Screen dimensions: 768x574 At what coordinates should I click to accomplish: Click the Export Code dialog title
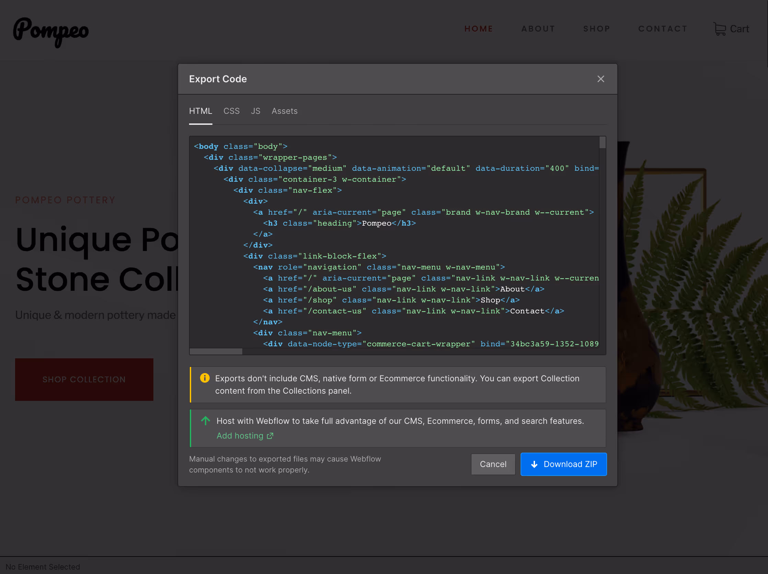218,79
